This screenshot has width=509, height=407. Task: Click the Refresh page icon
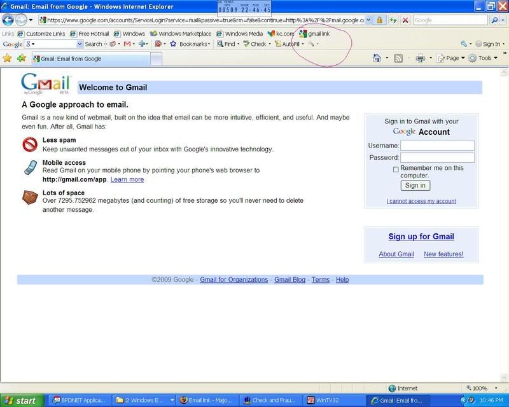pos(393,20)
